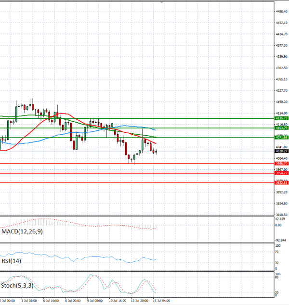289x305 pixels.
Task: Select the MACD(12,26,9) indicator label
Action: [22, 231]
